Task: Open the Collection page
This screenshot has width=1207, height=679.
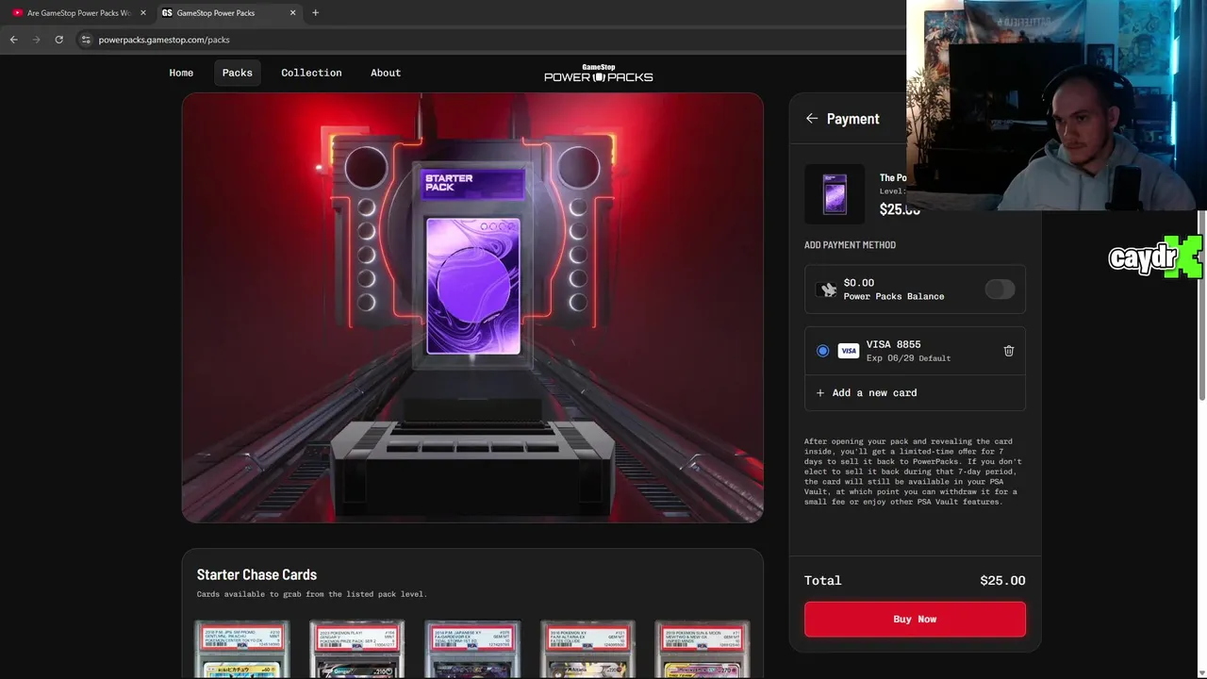Action: pyautogui.click(x=311, y=73)
